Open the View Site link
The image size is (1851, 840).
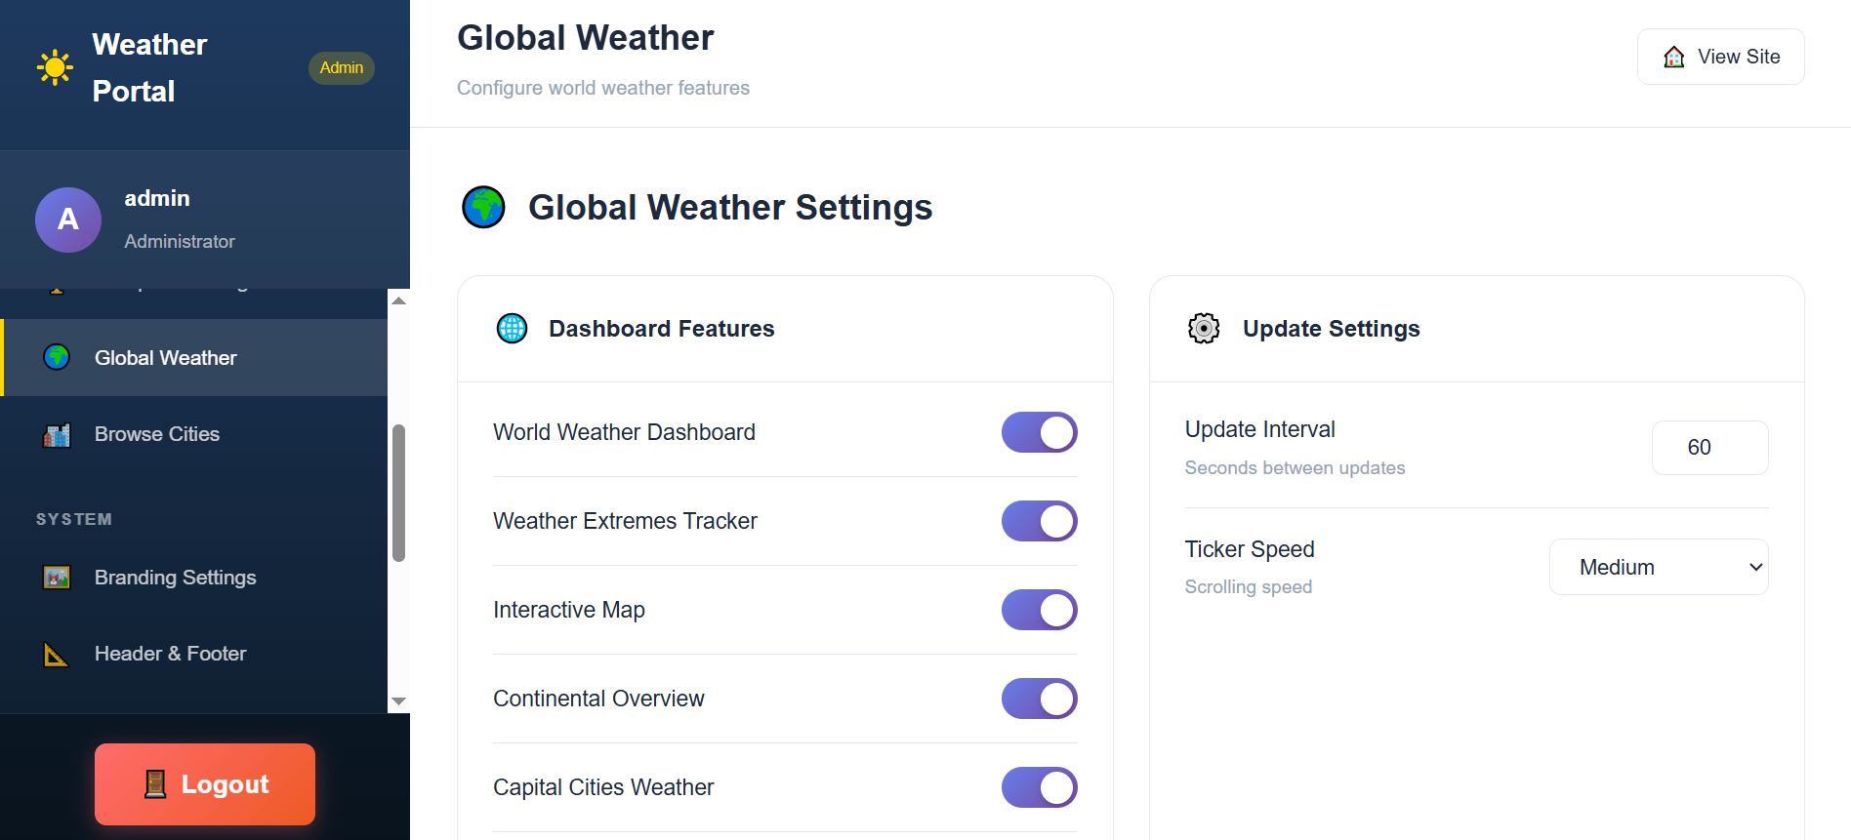[x=1720, y=57]
